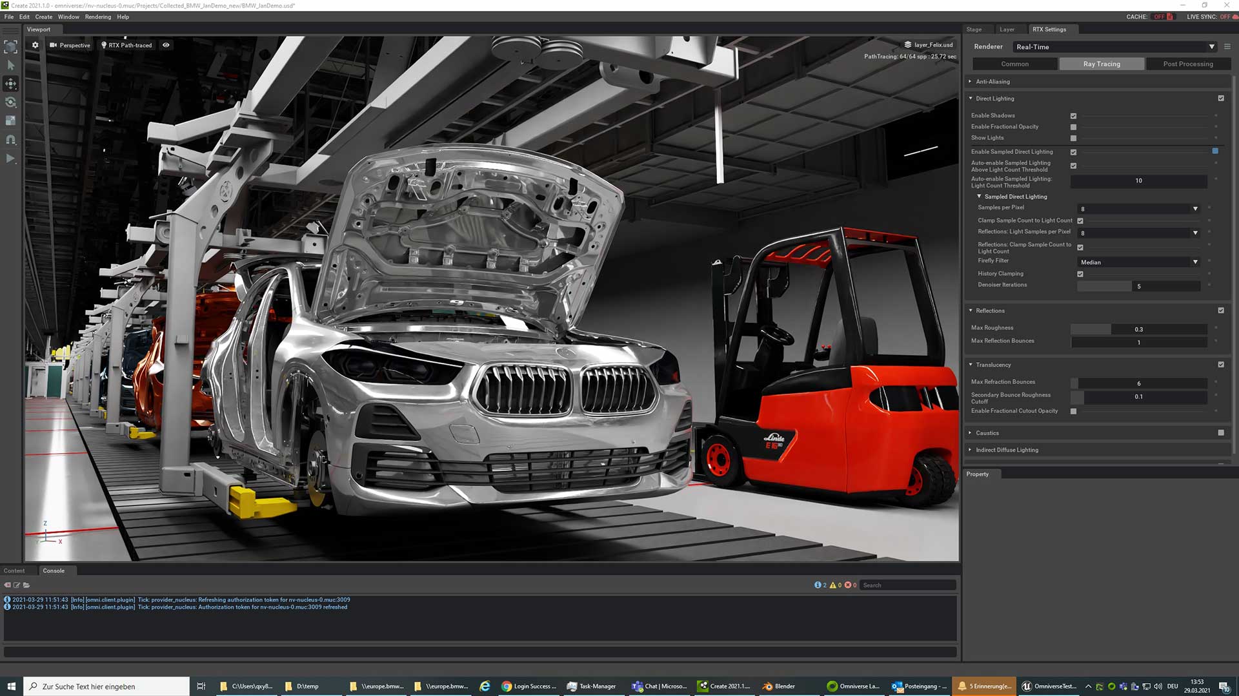
Task: Open a log file using the folder icon
Action: click(26, 585)
